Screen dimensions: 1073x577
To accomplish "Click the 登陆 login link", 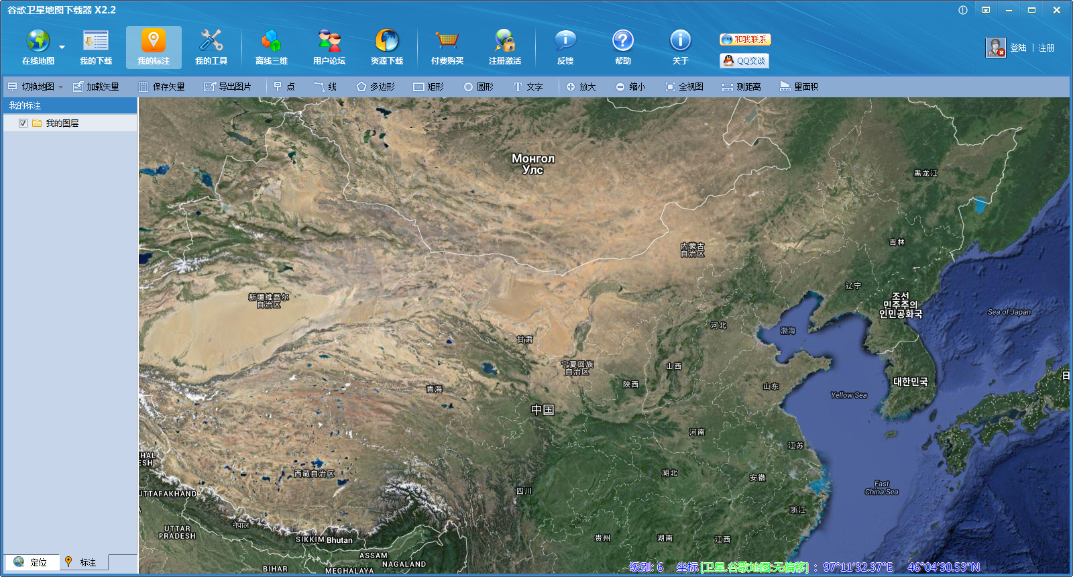I will tap(1018, 48).
